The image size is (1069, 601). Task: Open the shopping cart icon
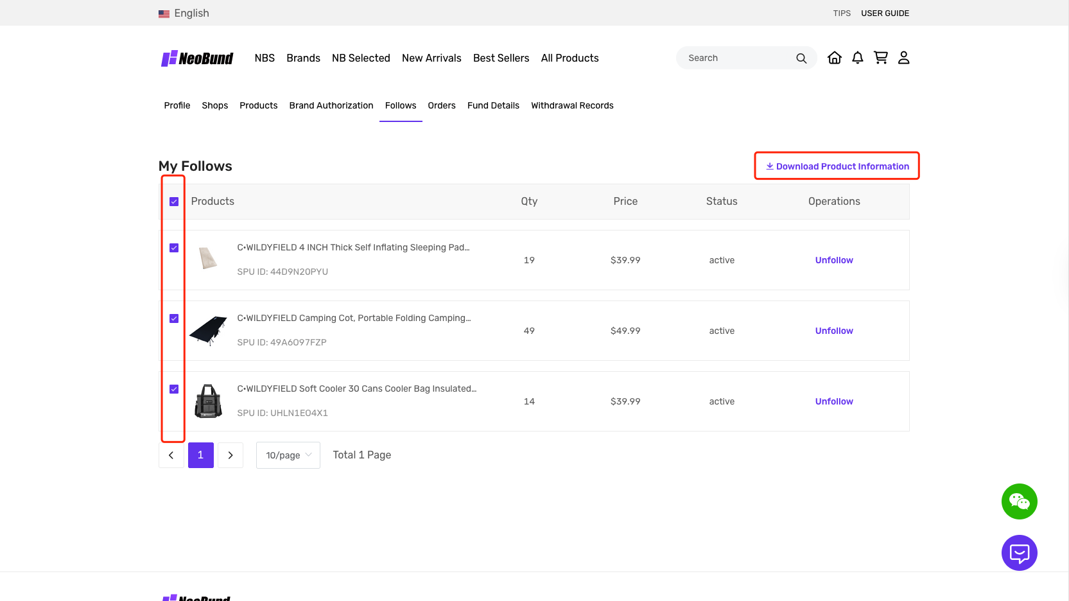pos(881,58)
